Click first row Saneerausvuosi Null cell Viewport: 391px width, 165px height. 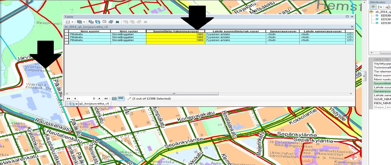pos(283,34)
